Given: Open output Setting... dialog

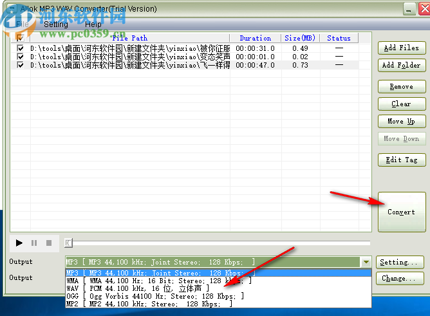Looking at the screenshot, I should point(400,263).
